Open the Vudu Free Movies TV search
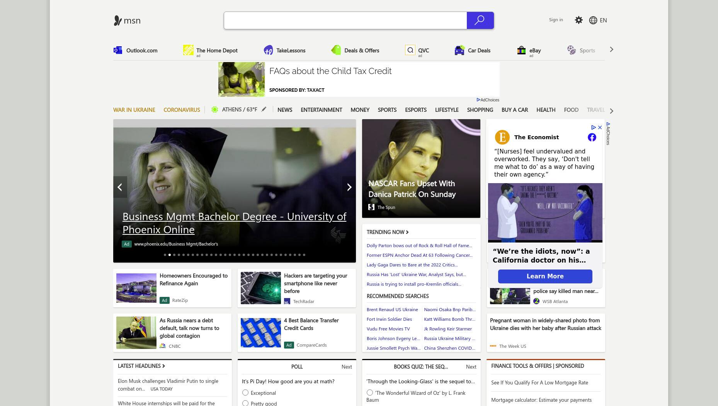The image size is (718, 406). [x=388, y=329]
